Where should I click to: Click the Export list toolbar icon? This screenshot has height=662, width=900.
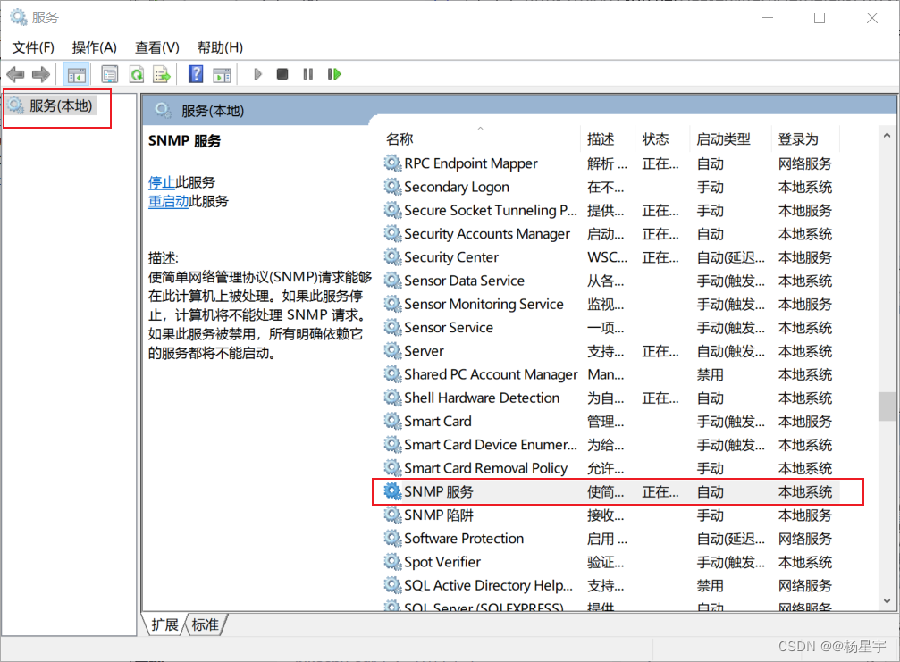pyautogui.click(x=162, y=74)
